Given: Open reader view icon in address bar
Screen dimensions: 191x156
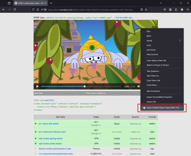Looking at the screenshot, I should [x=142, y=9].
